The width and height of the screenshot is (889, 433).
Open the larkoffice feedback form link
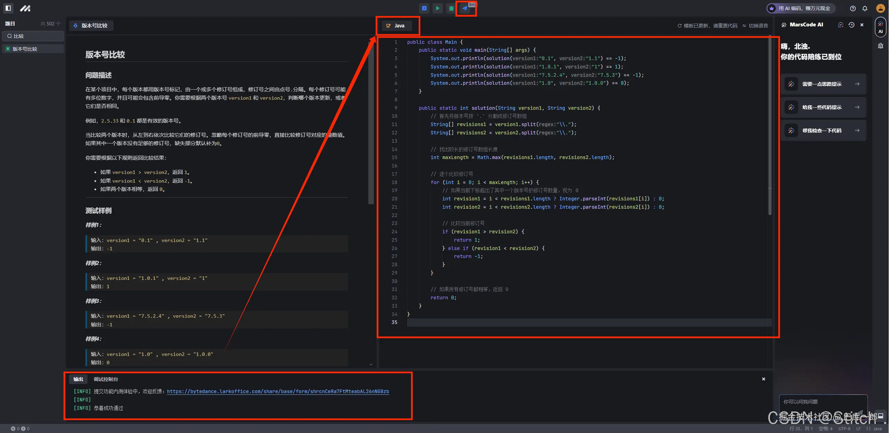278,391
